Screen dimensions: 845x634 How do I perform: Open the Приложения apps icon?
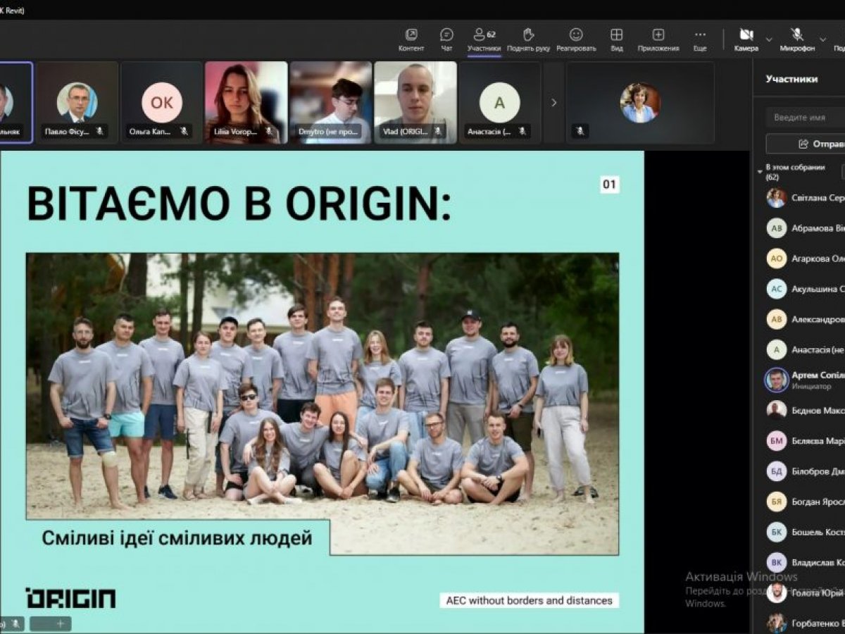click(658, 39)
